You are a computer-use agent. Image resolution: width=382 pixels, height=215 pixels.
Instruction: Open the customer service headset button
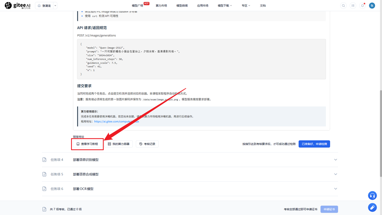(372, 196)
